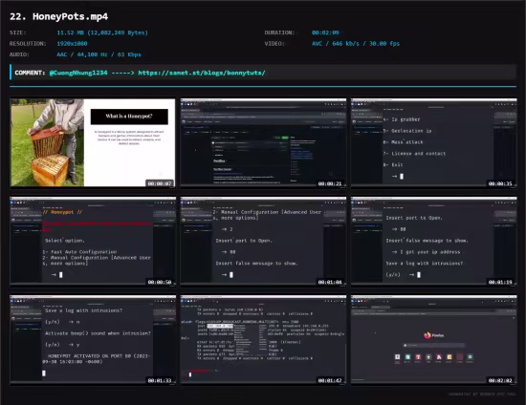This screenshot has height=405, width=526.
Task: Click the beehive photo in first thumbnail
Action: (47, 142)
